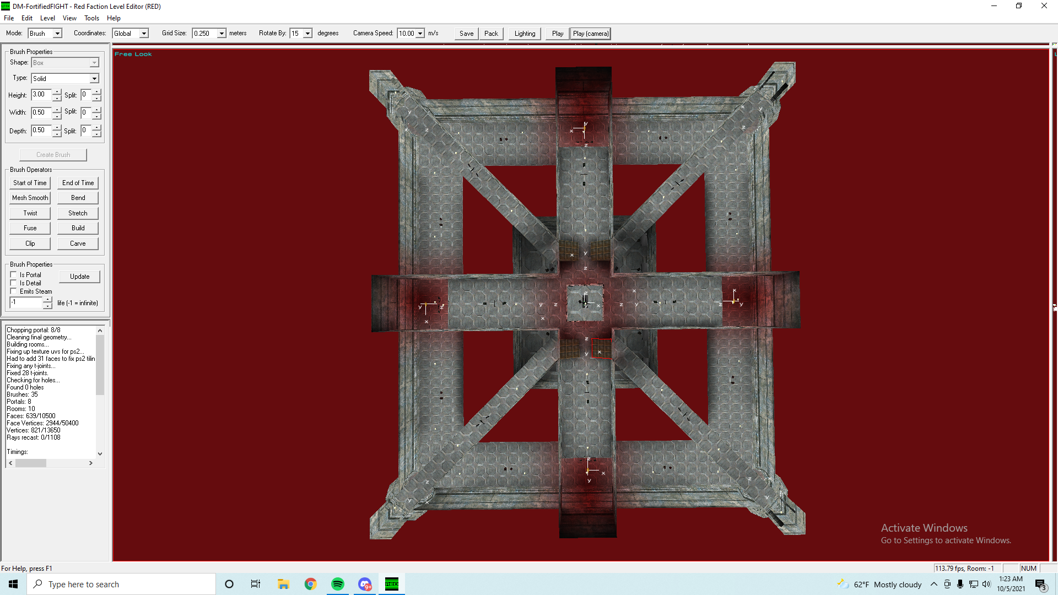This screenshot has width=1058, height=595.
Task: Click the Cortana circle icon
Action: 229,584
